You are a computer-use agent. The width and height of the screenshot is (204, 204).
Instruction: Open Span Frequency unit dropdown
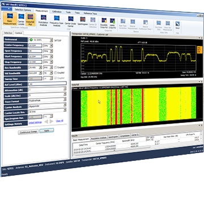(52, 51)
